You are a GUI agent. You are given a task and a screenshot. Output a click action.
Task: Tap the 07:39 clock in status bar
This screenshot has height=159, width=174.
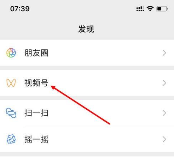(20, 9)
